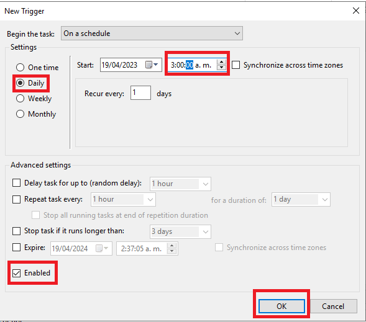Uncheck the Enabled checkbox
The image size is (366, 322).
point(16,273)
